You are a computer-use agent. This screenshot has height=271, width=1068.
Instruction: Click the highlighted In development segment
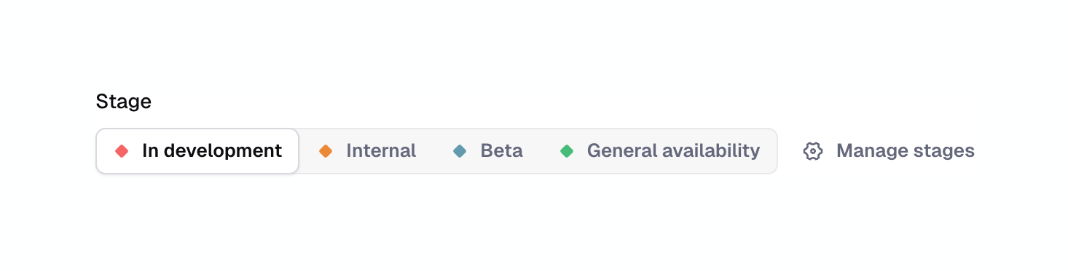coord(197,151)
